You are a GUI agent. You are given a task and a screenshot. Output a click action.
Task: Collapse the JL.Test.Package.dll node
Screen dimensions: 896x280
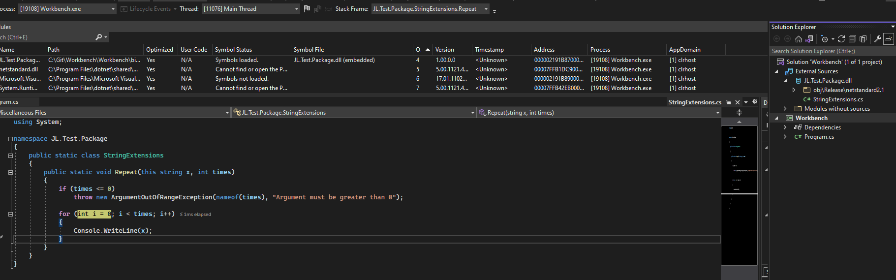tap(785, 81)
